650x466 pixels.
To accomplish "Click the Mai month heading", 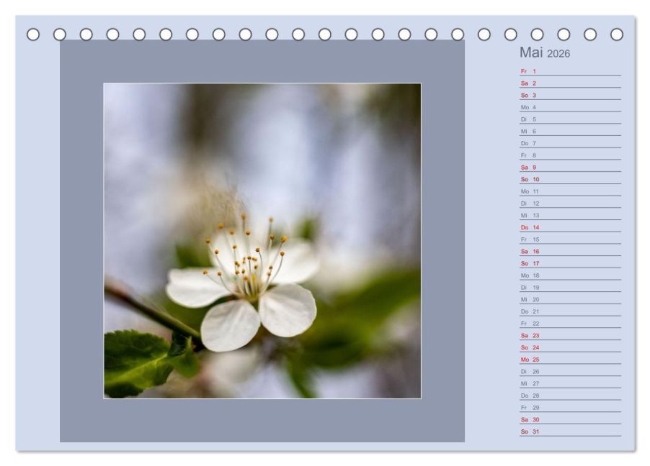I will tap(531, 53).
